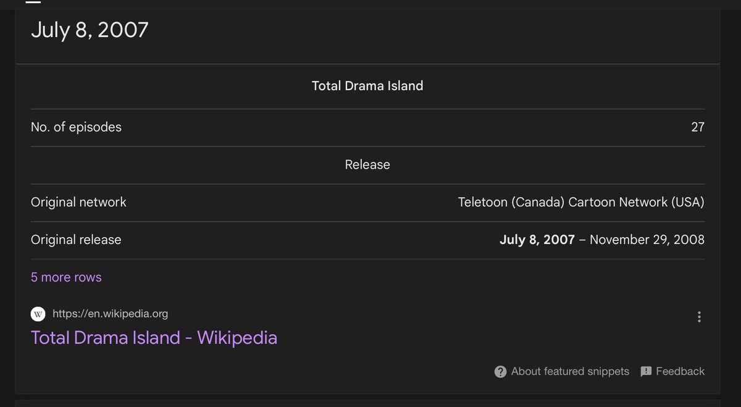The image size is (741, 407).
Task: Click the en.wikipedia.org URL text
Action: coord(110,314)
